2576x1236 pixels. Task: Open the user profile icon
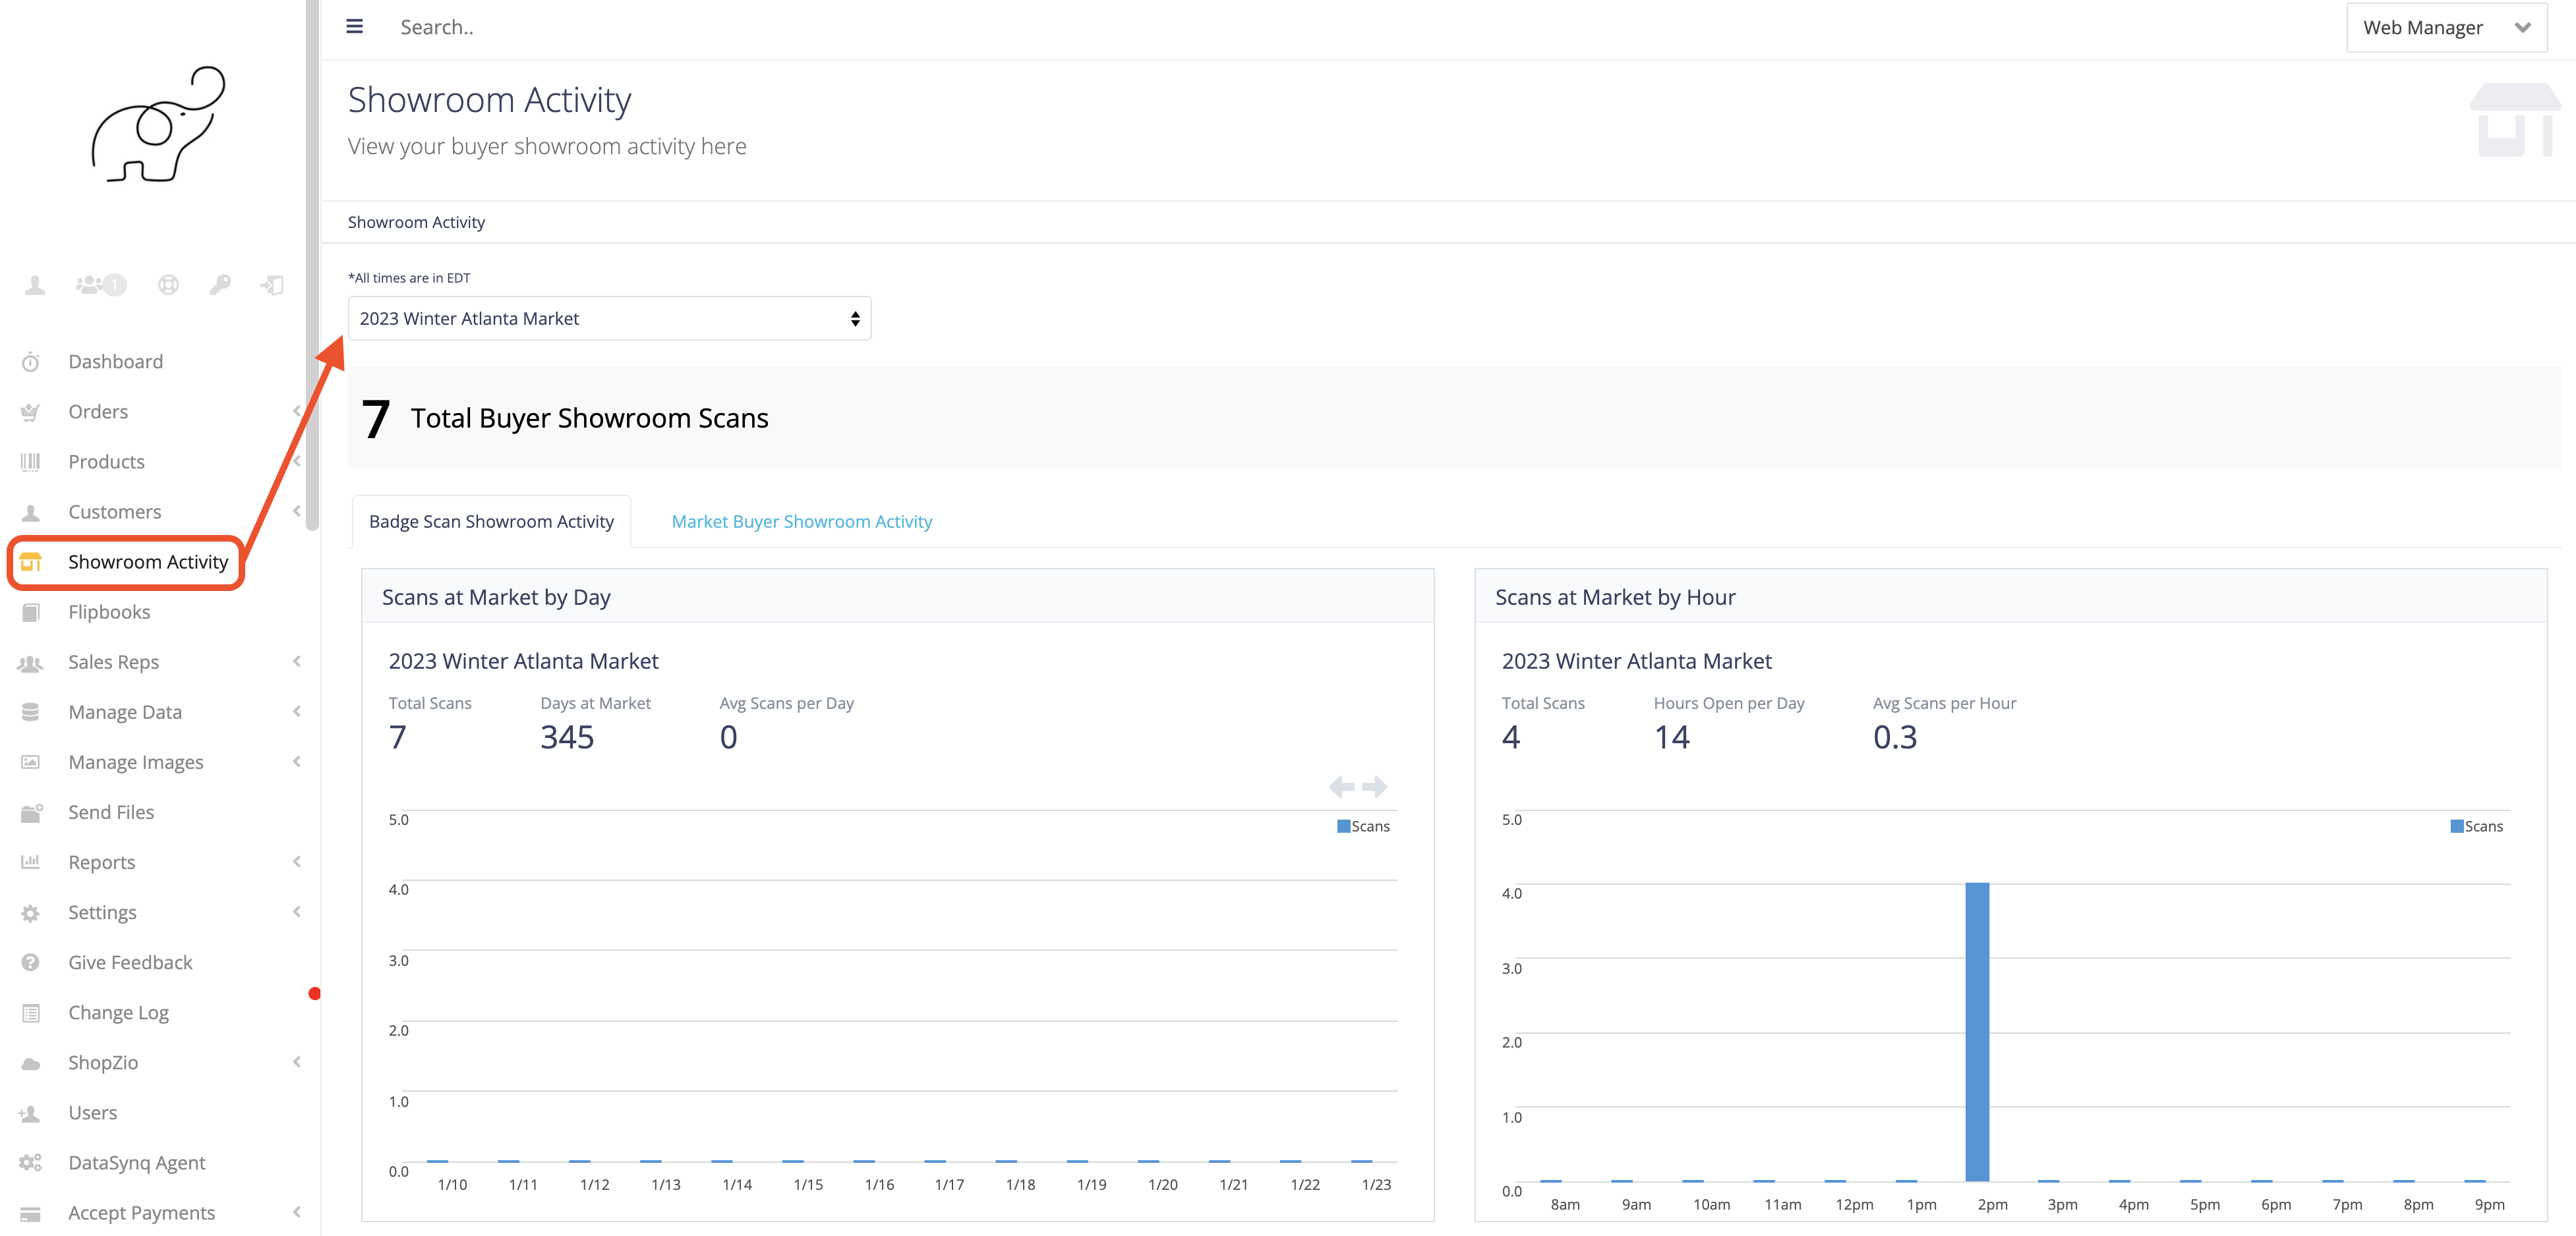pyautogui.click(x=35, y=286)
